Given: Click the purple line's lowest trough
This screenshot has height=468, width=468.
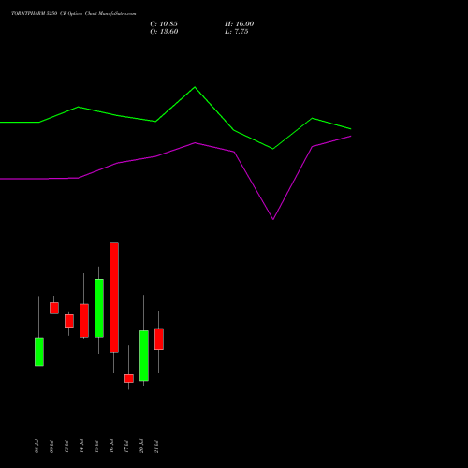Looking at the screenshot, I should click(x=273, y=219).
